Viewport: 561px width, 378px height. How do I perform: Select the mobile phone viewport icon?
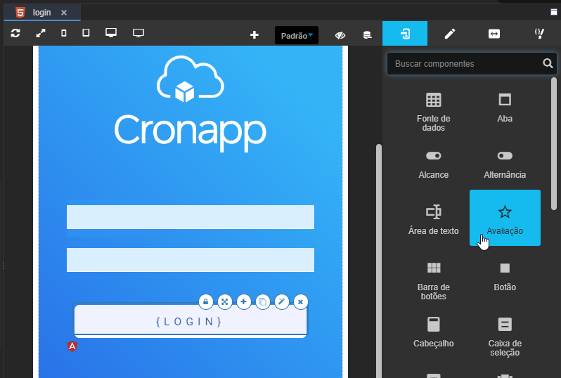pyautogui.click(x=64, y=33)
